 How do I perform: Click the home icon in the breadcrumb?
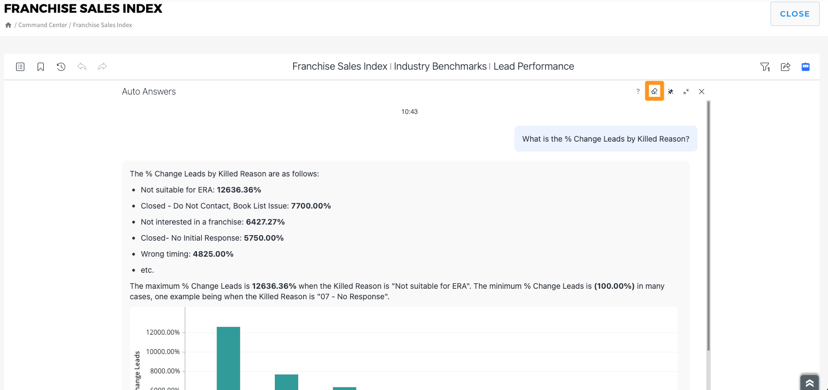8,25
